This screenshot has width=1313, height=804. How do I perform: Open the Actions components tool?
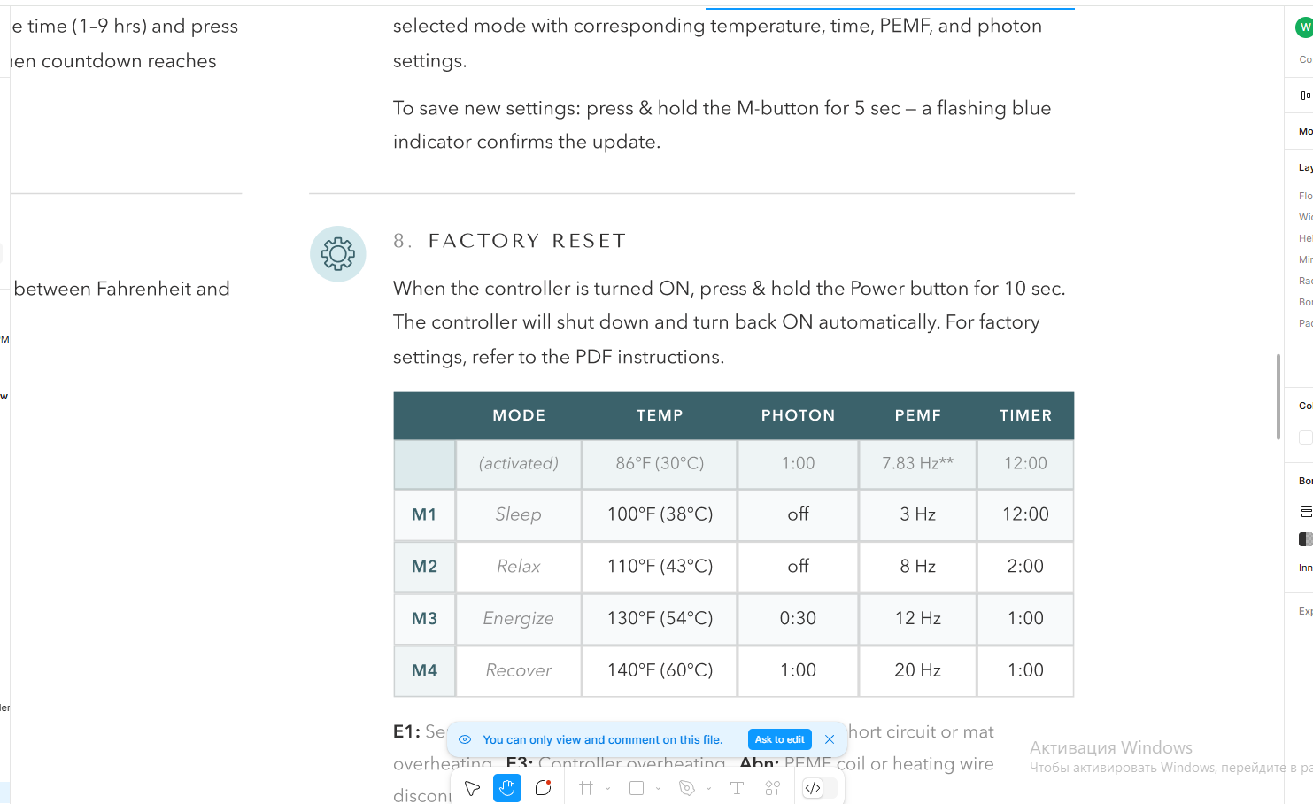click(773, 788)
